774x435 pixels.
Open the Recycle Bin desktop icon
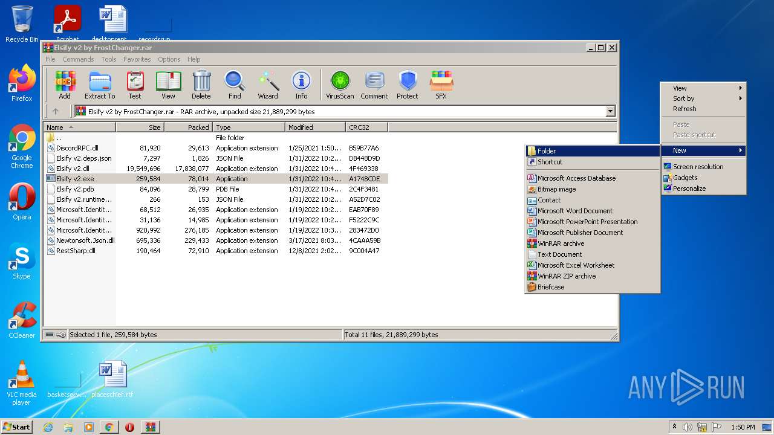[22, 24]
